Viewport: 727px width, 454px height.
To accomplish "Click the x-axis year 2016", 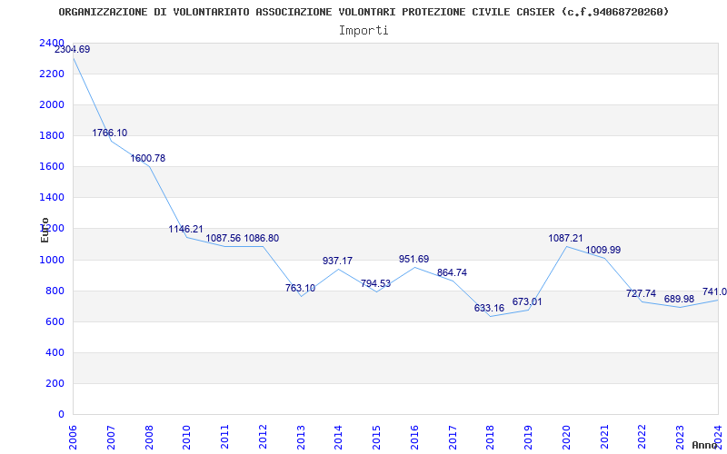I will [414, 437].
